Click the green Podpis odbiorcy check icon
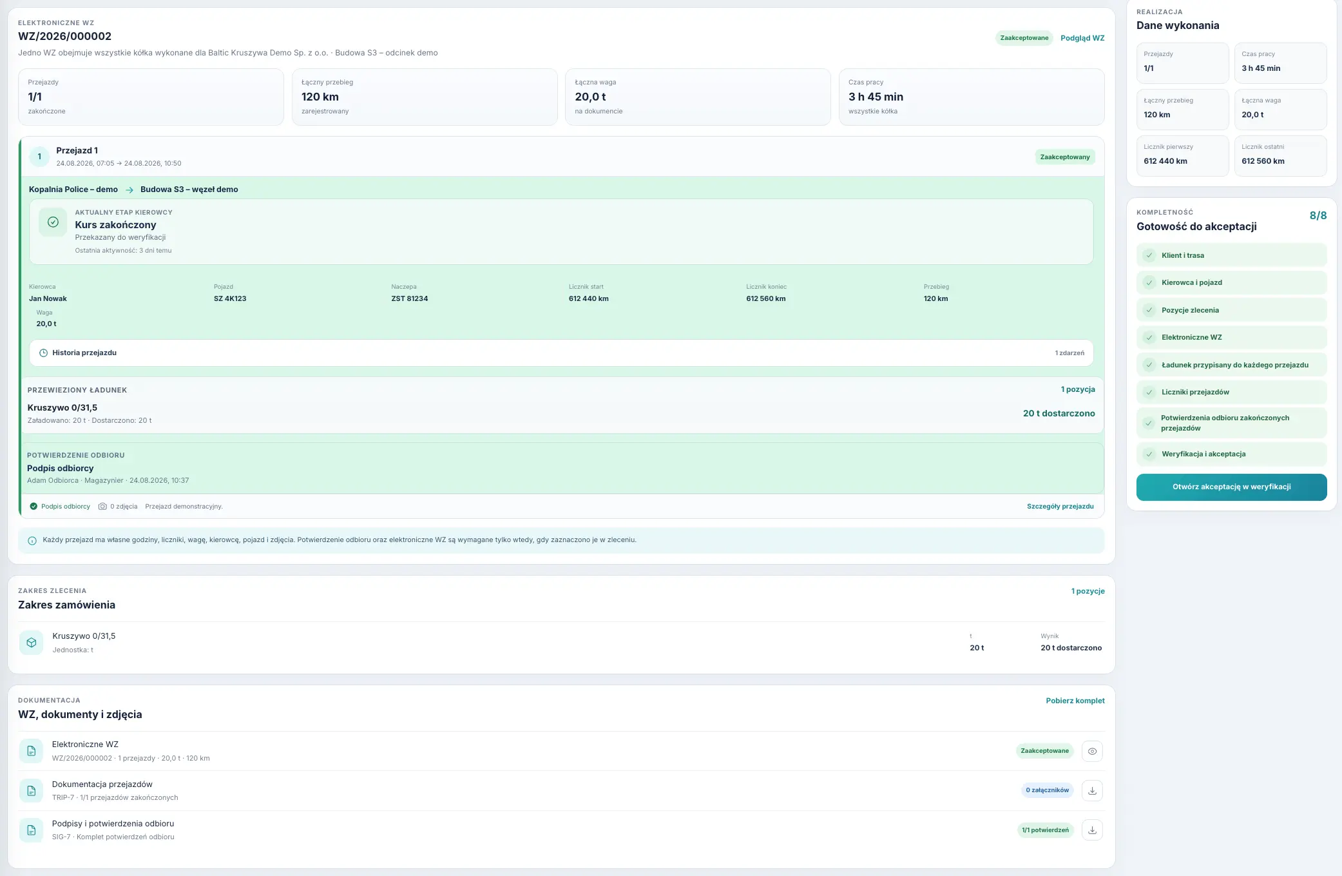This screenshot has width=1342, height=876. click(34, 507)
